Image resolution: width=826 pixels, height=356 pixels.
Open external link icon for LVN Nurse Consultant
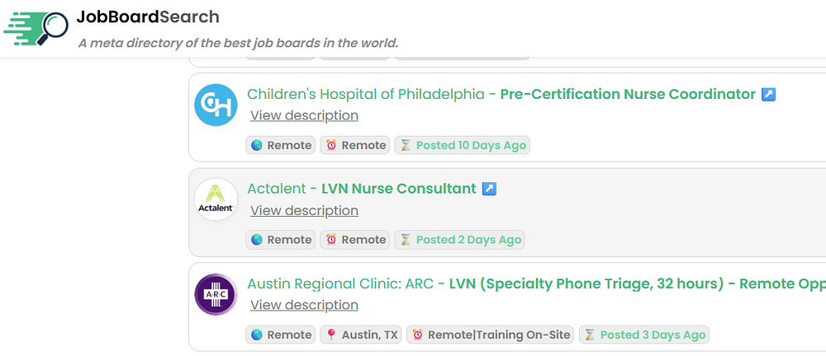pyautogui.click(x=489, y=189)
